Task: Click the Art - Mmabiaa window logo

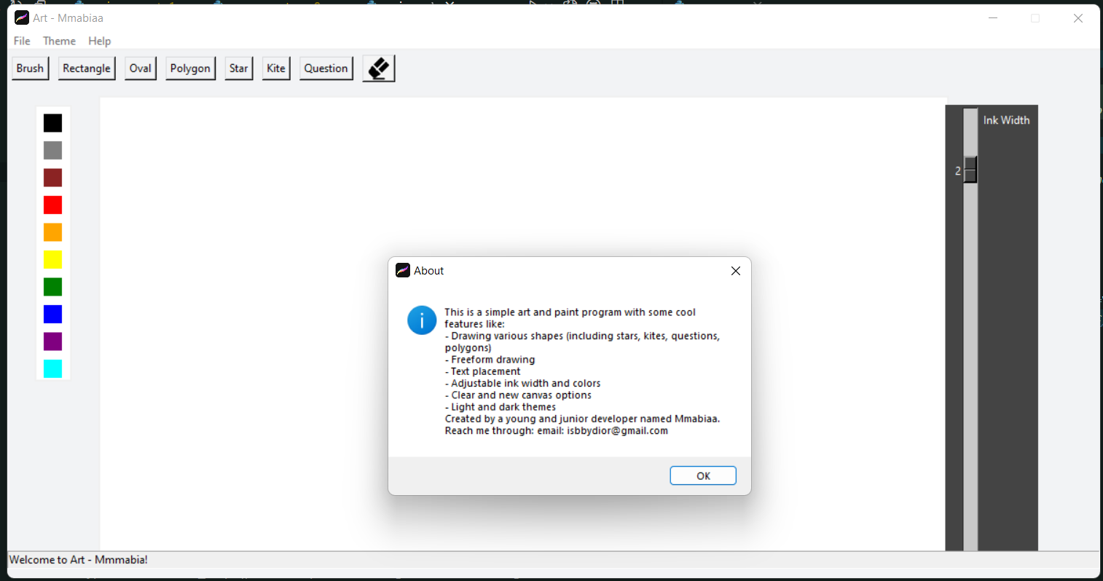Action: (x=22, y=17)
